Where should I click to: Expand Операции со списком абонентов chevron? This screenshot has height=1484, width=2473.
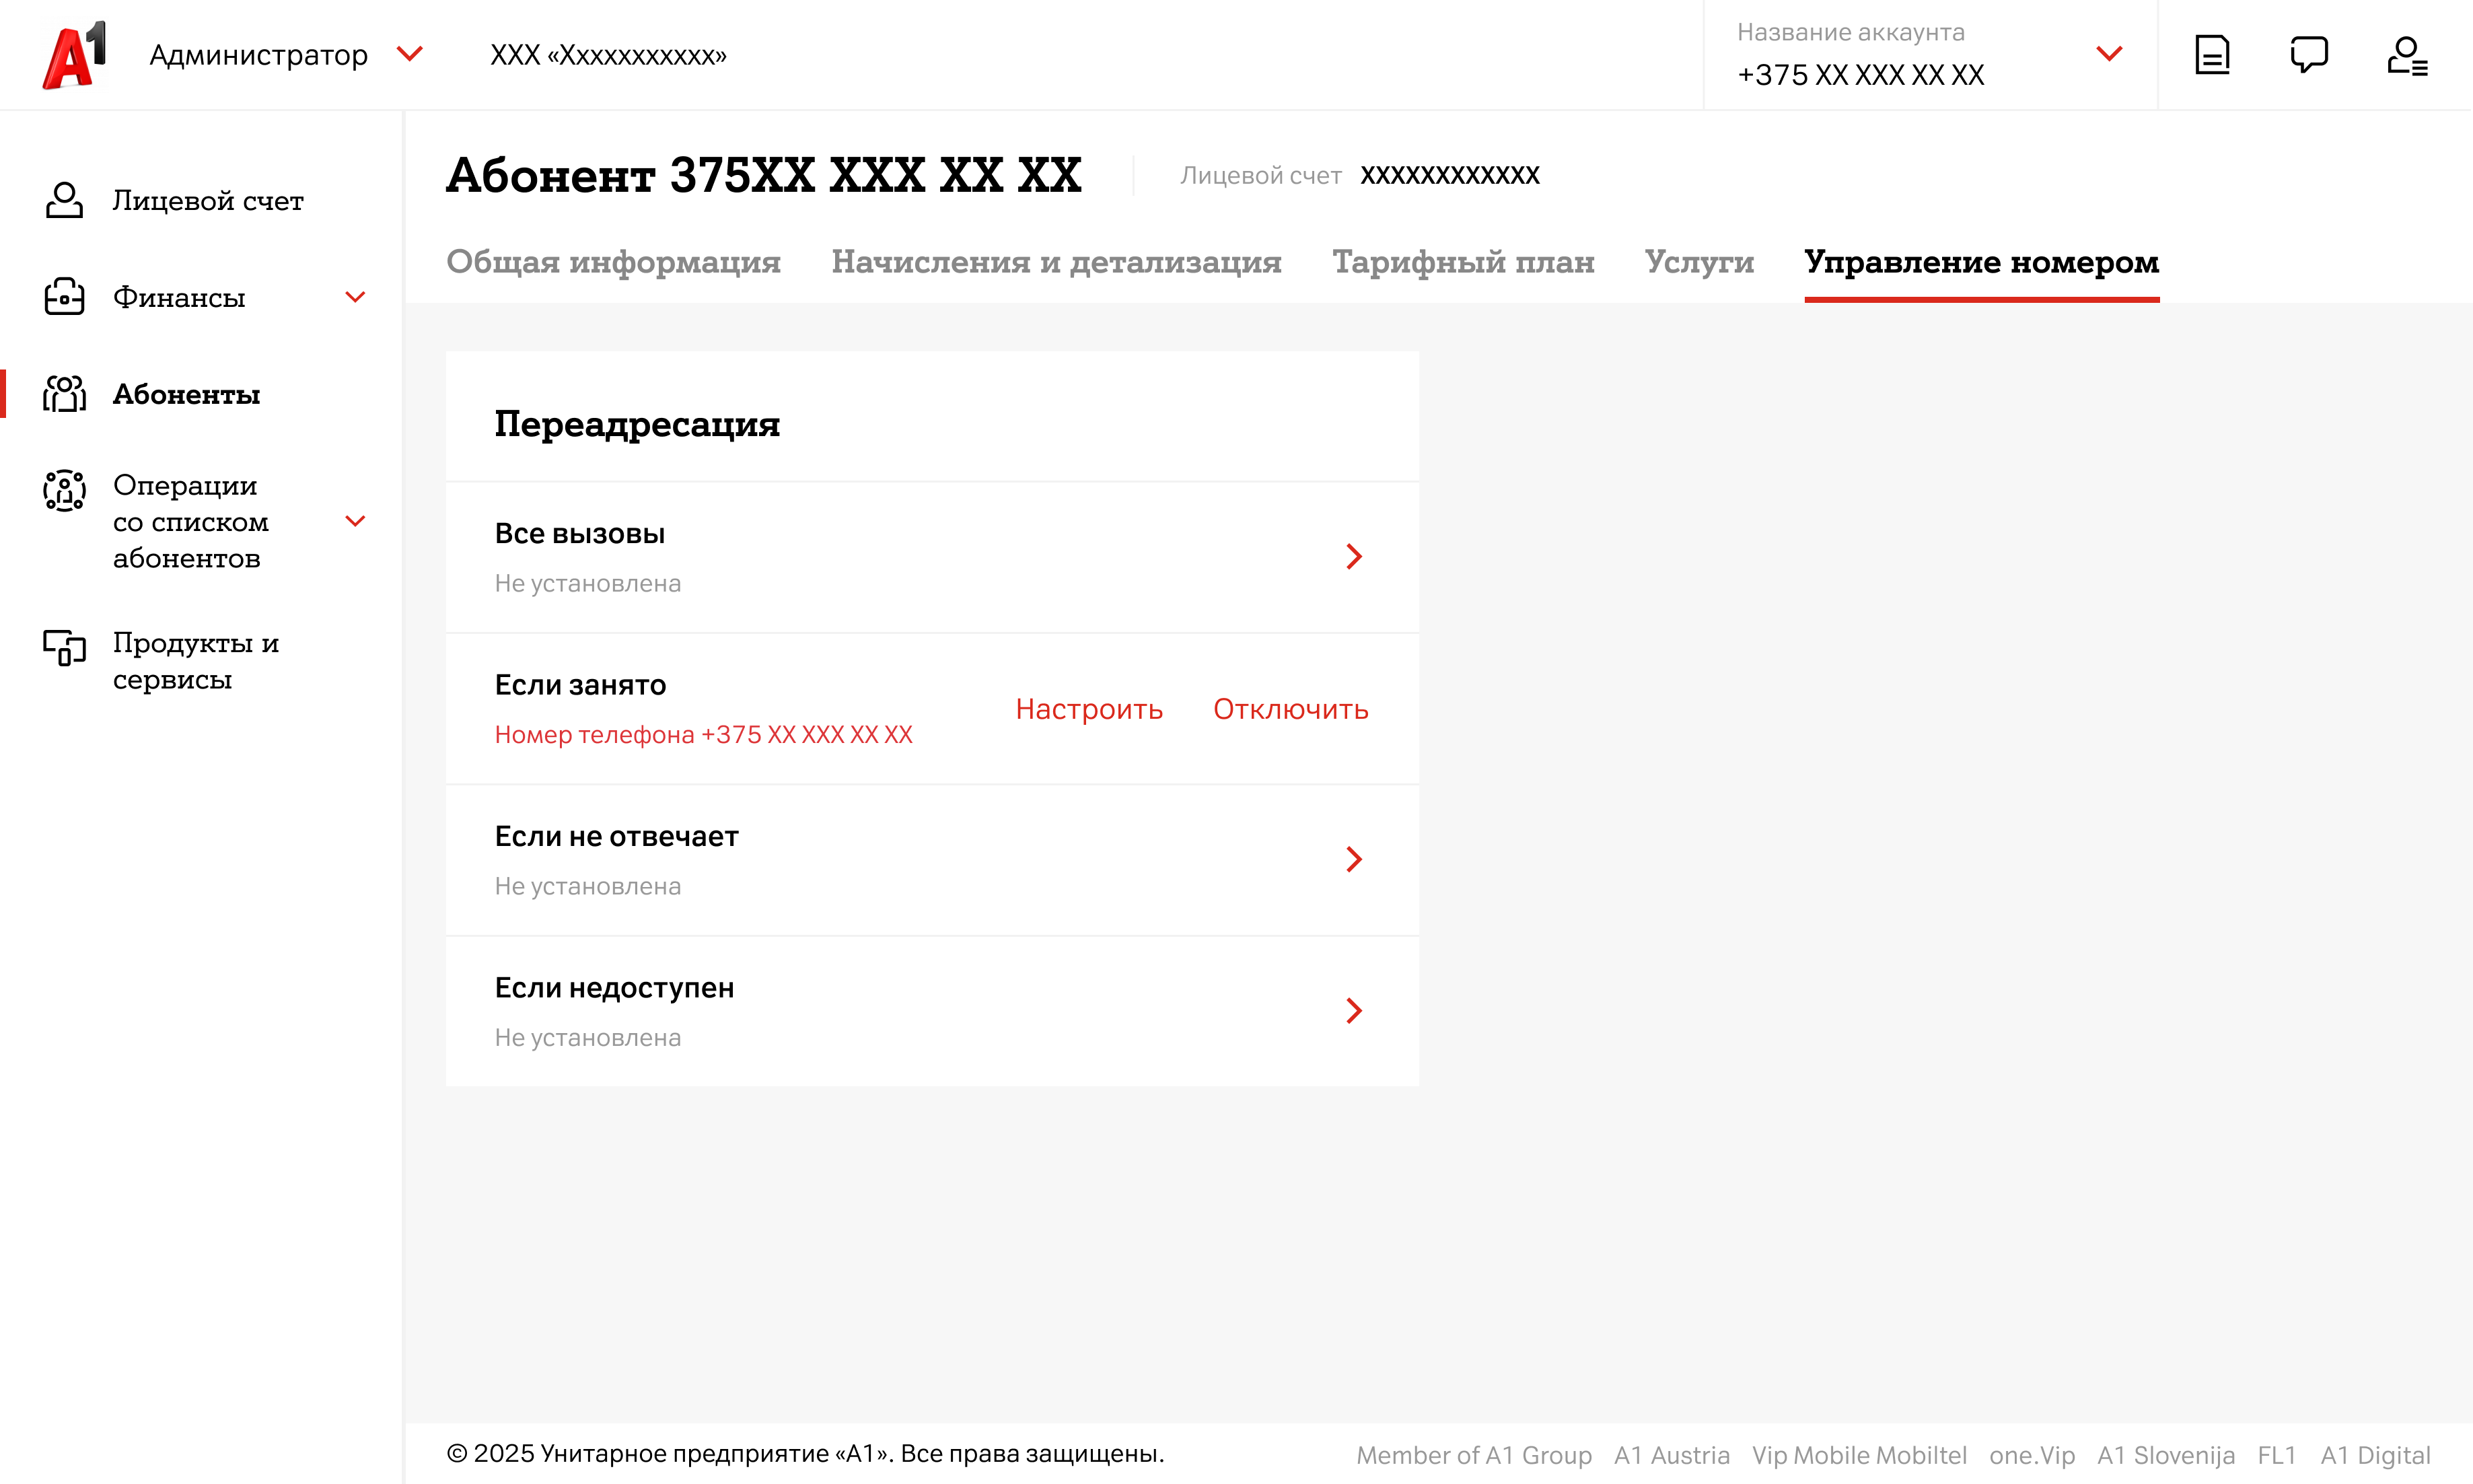click(355, 521)
